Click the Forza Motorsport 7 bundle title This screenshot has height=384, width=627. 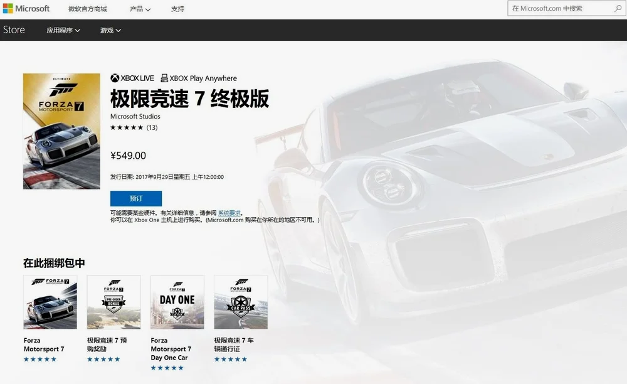[x=44, y=345]
